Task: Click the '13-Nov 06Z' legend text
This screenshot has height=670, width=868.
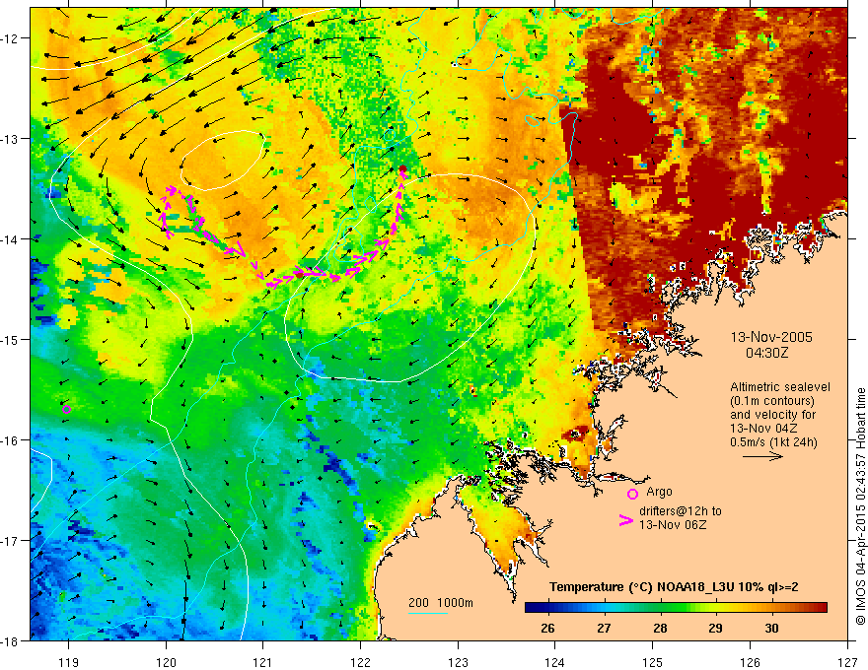Action: [673, 525]
